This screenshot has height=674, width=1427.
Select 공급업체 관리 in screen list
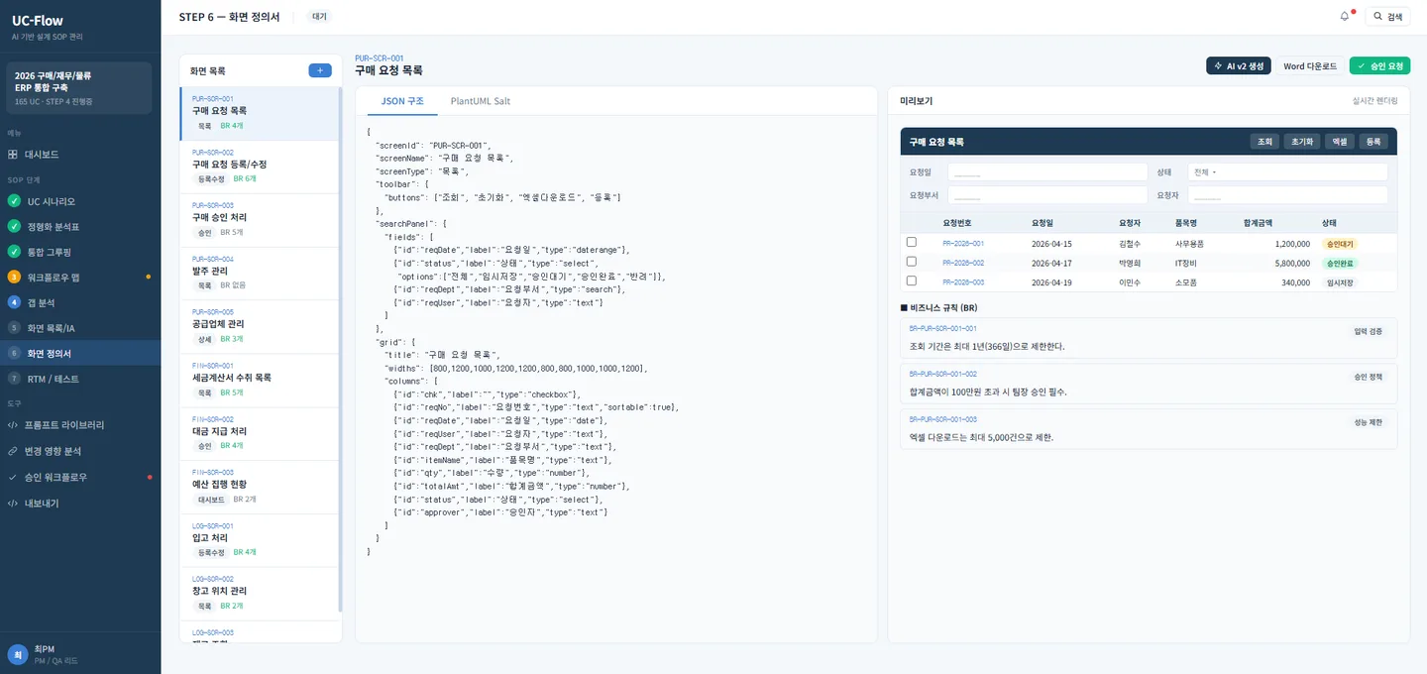pos(259,328)
